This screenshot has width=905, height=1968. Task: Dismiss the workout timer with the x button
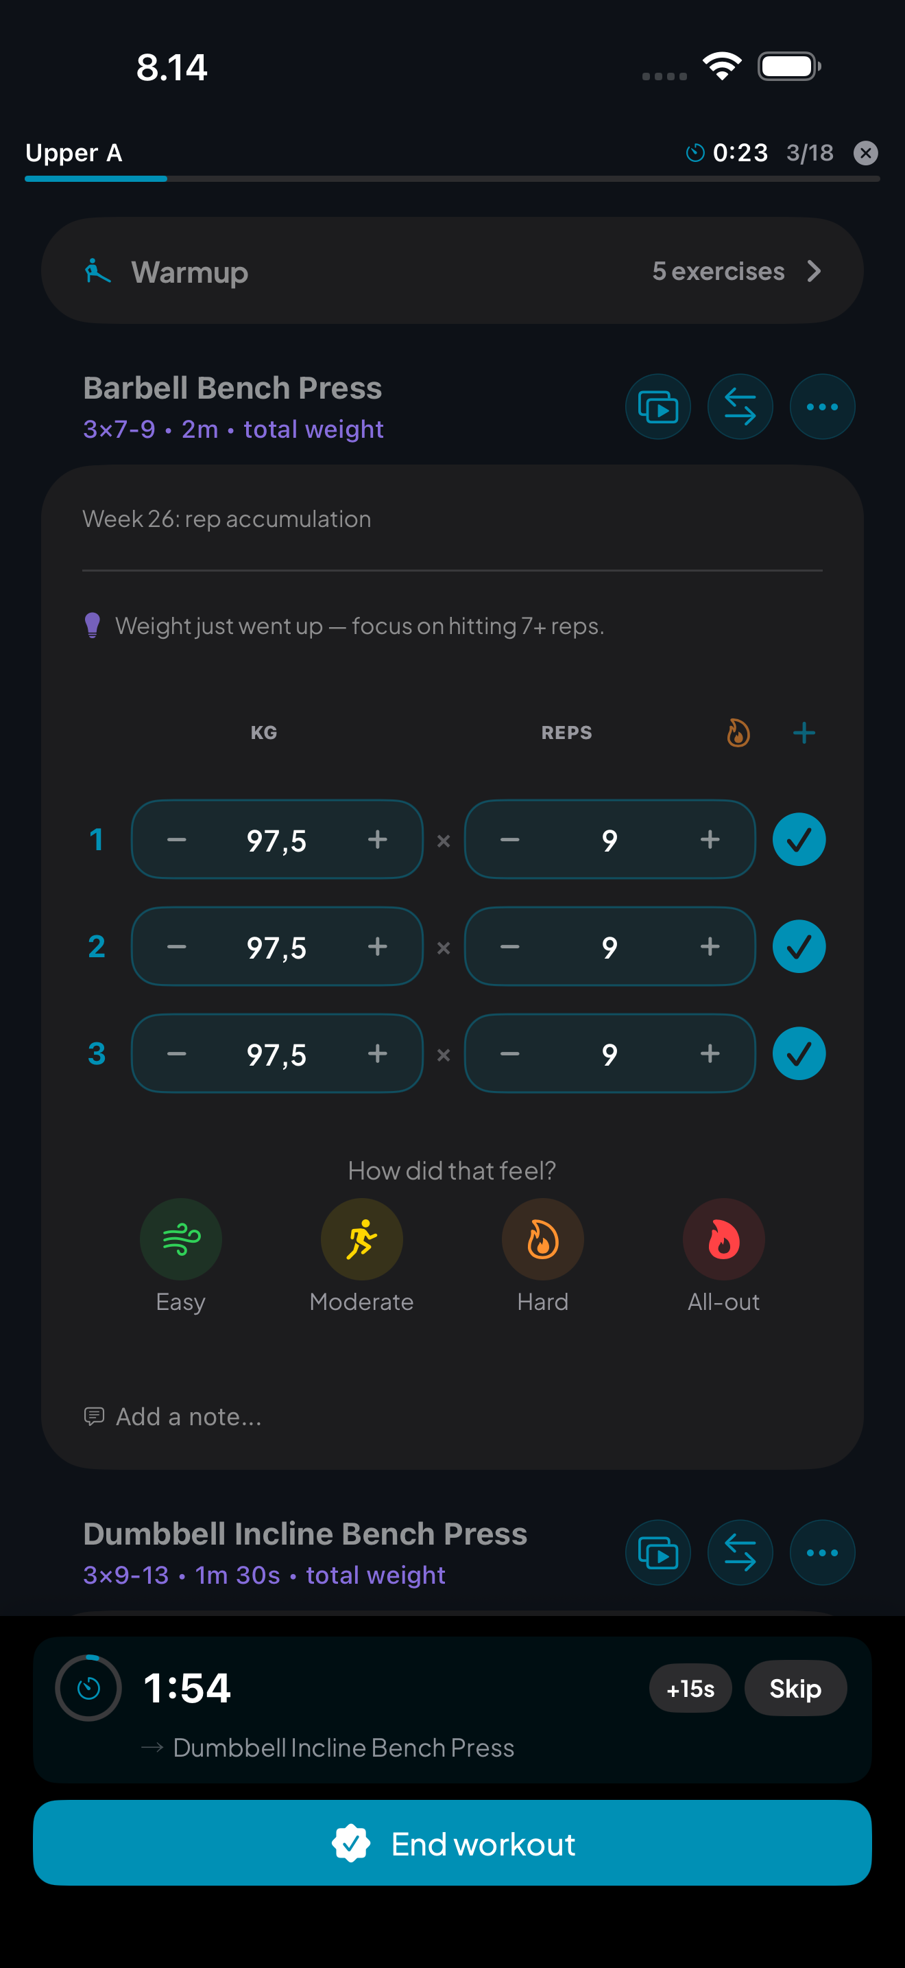tap(865, 153)
